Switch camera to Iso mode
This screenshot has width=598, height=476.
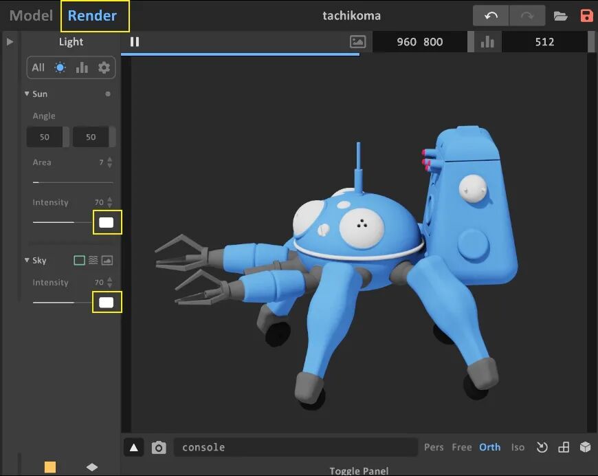click(518, 447)
